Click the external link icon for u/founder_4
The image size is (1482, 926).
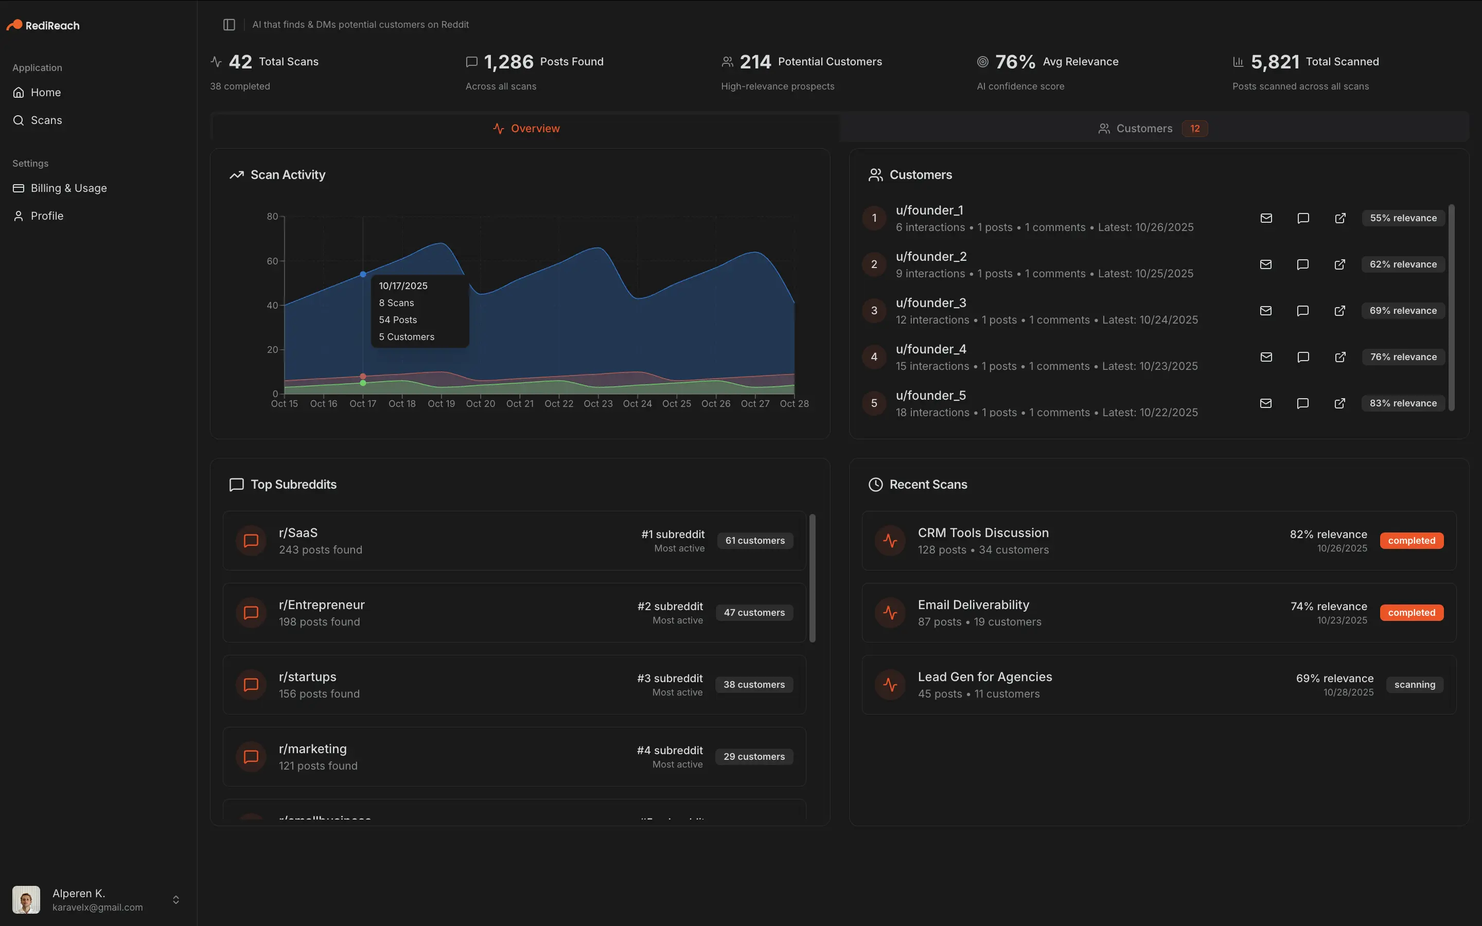pyautogui.click(x=1339, y=357)
